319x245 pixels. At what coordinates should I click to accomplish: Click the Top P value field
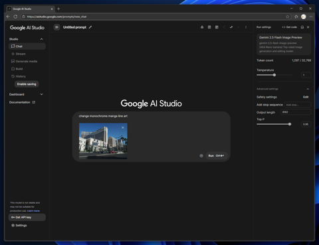[x=306, y=124]
